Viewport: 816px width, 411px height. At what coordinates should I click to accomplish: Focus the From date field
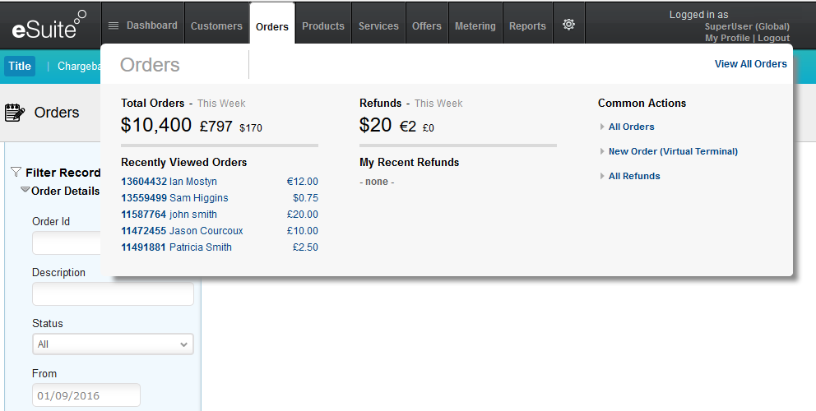[86, 395]
